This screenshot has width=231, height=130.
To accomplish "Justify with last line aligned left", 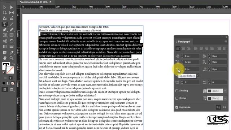I will 196,48.
